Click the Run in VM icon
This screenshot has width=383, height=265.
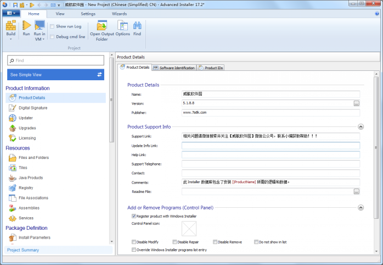tap(40, 25)
